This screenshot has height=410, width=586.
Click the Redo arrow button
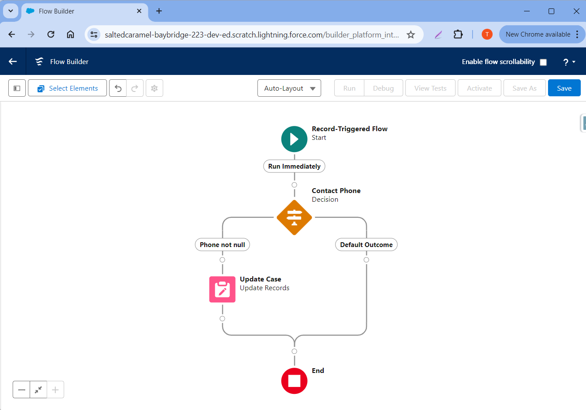135,88
